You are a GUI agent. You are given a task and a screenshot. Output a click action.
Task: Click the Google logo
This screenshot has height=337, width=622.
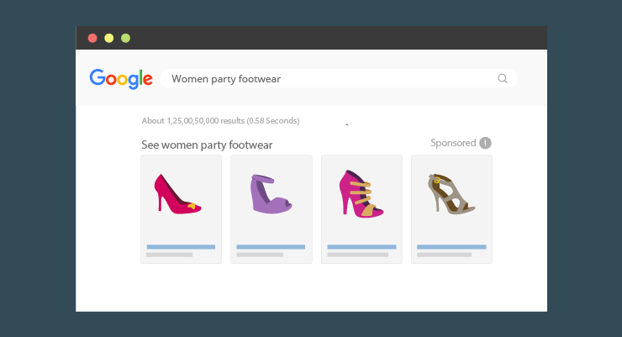coord(121,79)
